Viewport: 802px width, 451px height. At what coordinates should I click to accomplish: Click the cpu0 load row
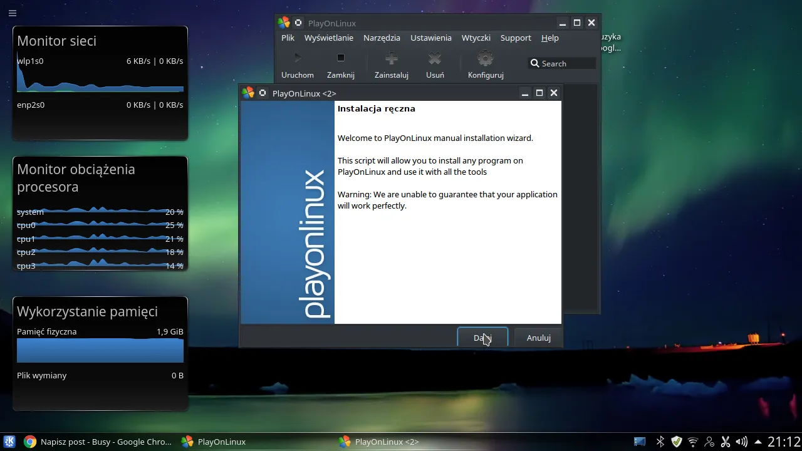(x=100, y=225)
